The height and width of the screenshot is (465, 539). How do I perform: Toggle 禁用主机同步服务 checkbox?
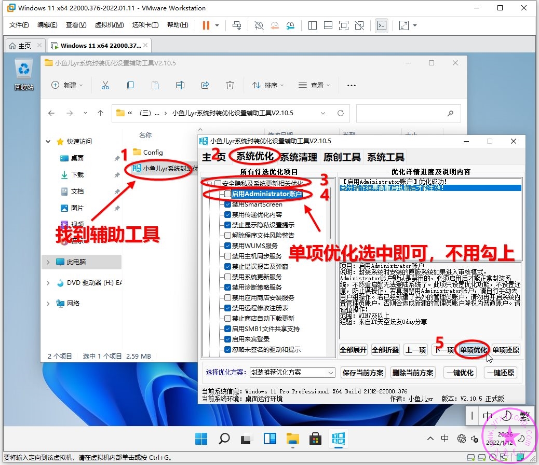coord(227,256)
